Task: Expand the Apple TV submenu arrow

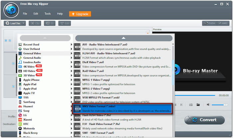Action: click(71, 93)
